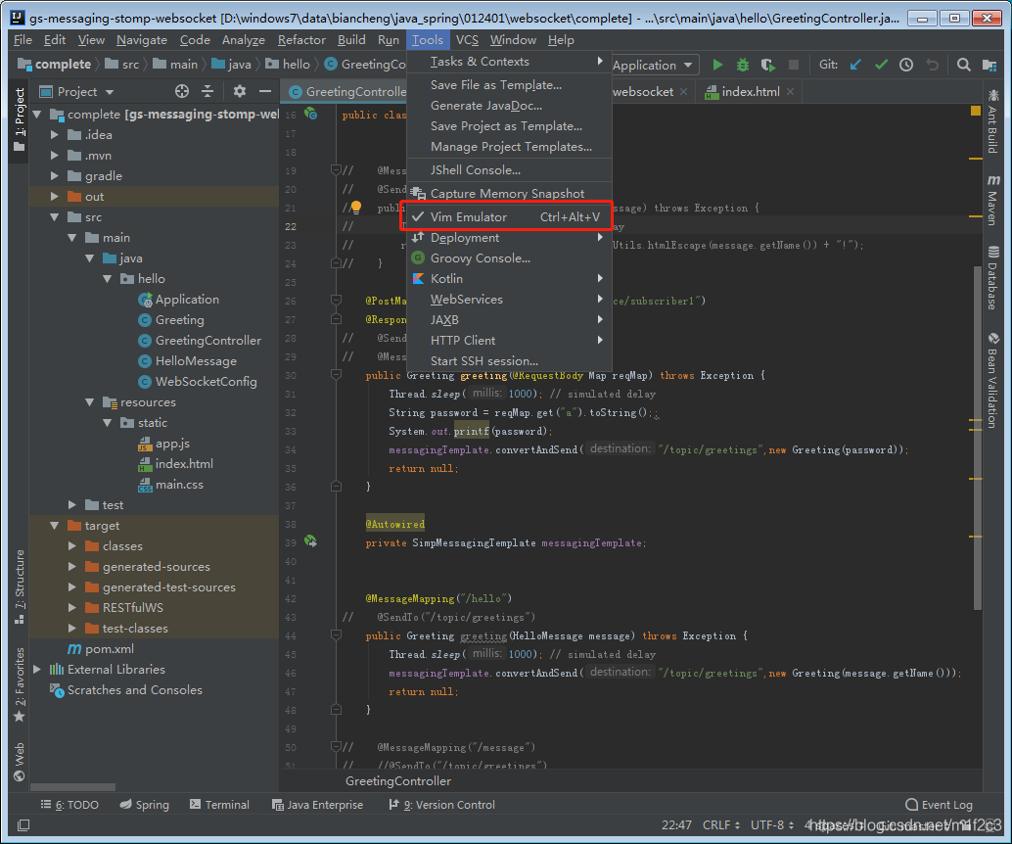
Task: Click the Git update project arrow
Action: pos(855,65)
